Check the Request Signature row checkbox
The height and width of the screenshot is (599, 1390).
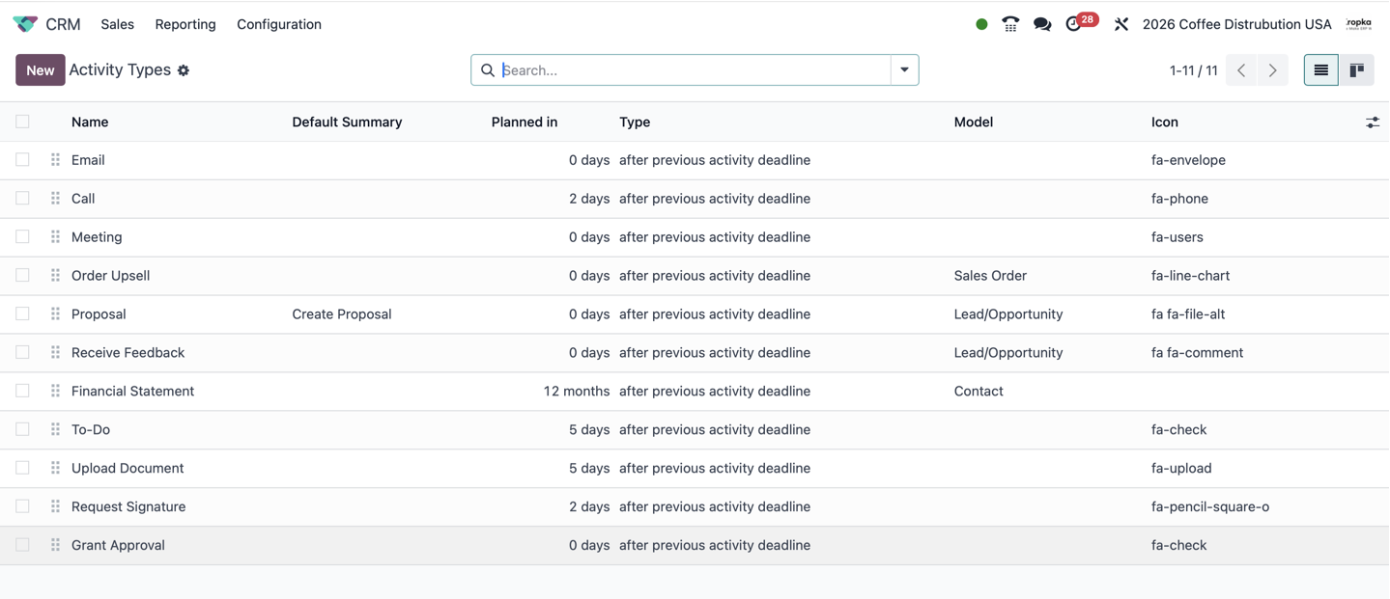coord(22,507)
